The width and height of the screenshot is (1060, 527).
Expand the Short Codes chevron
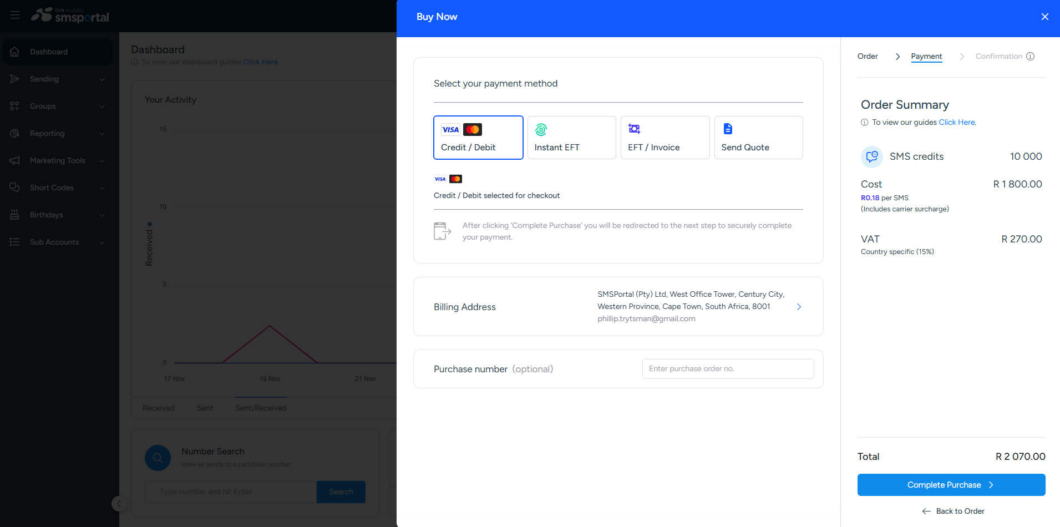click(x=102, y=188)
